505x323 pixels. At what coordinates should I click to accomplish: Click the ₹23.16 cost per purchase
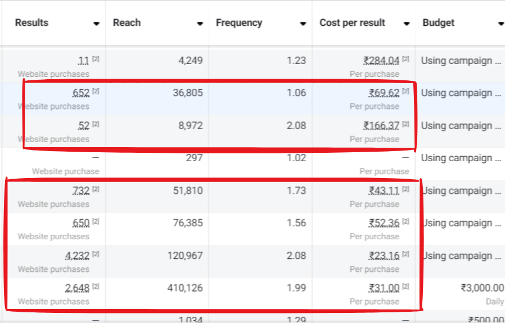384,256
